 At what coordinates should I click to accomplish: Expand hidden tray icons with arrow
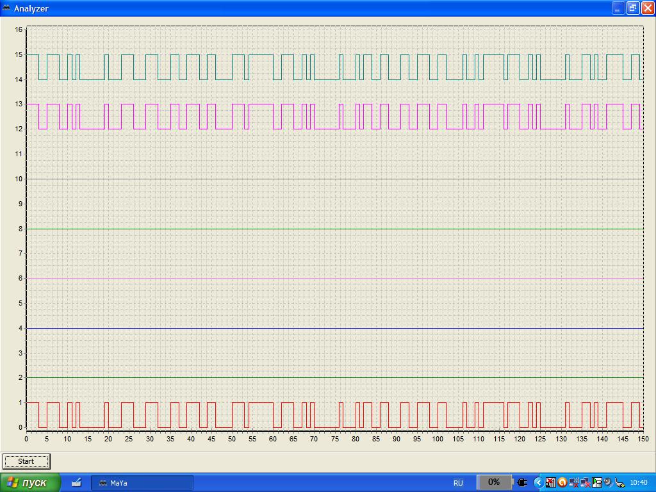pos(538,483)
